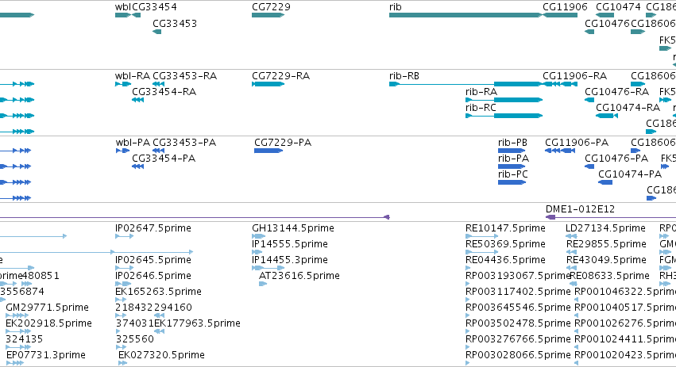676x367 pixels.
Task: Click CG33453-RA transcript label
Action: [184, 76]
